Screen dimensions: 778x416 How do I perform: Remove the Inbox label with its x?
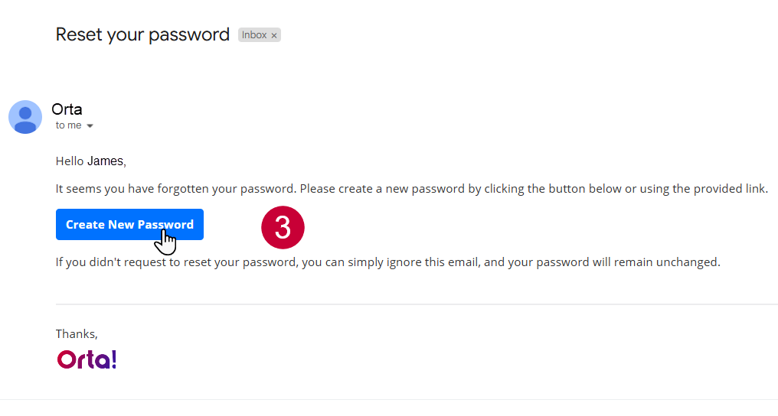pyautogui.click(x=274, y=35)
